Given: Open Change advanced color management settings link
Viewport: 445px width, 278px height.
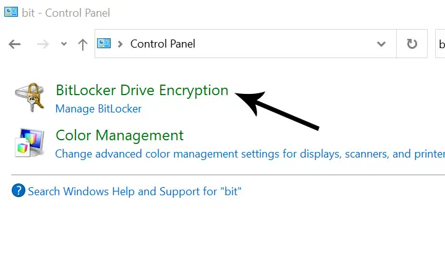Looking at the screenshot, I should [250, 154].
